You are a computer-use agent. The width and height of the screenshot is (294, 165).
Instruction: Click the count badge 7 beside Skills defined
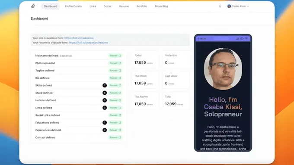[x=105, y=85]
